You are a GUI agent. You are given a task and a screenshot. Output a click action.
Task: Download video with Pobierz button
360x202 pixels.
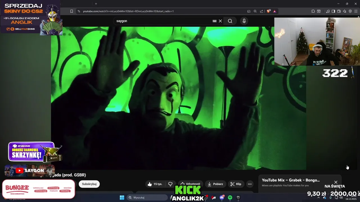pos(215,184)
